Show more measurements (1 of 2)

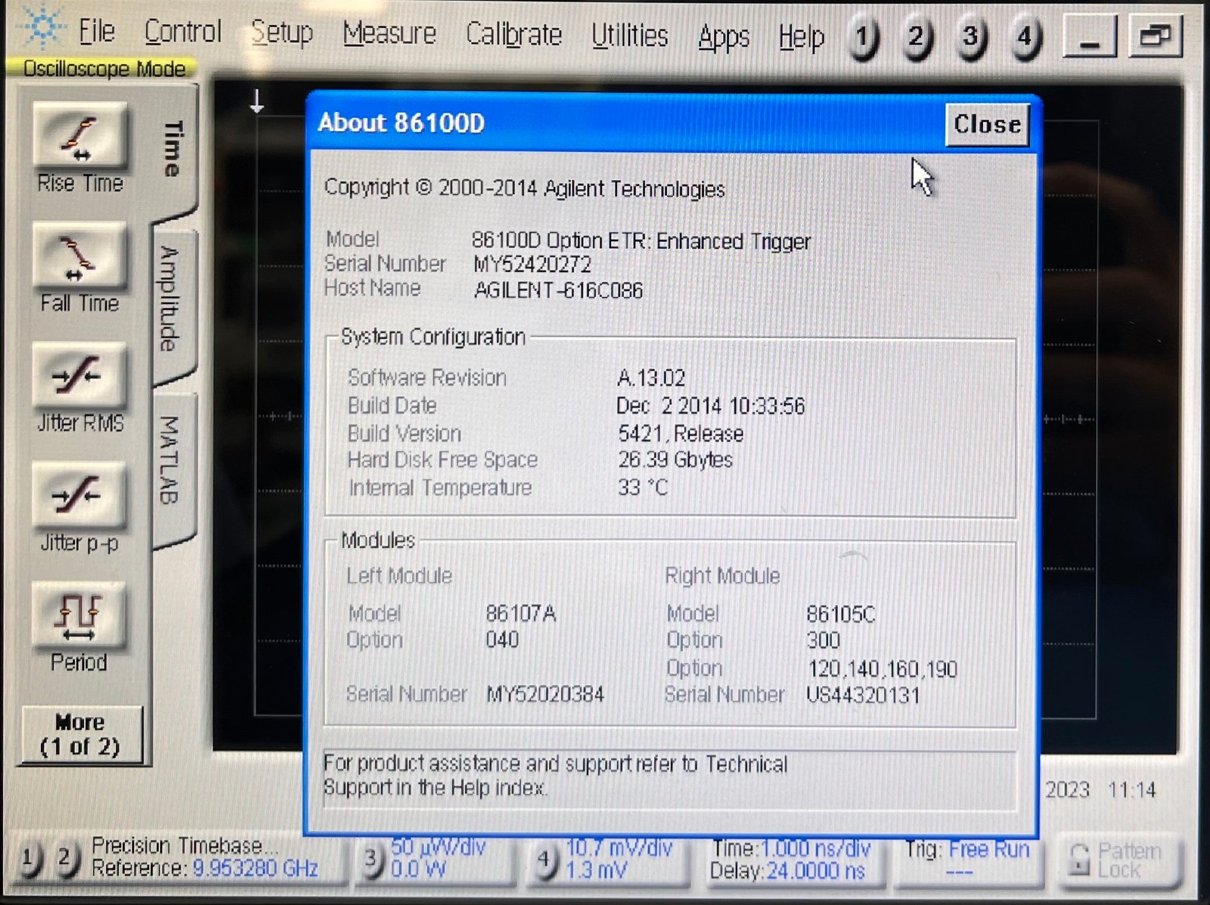click(81, 734)
